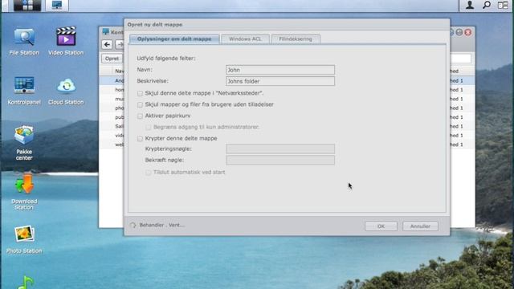Tick 'Begræns adgang til kun administratorer'

click(148, 127)
